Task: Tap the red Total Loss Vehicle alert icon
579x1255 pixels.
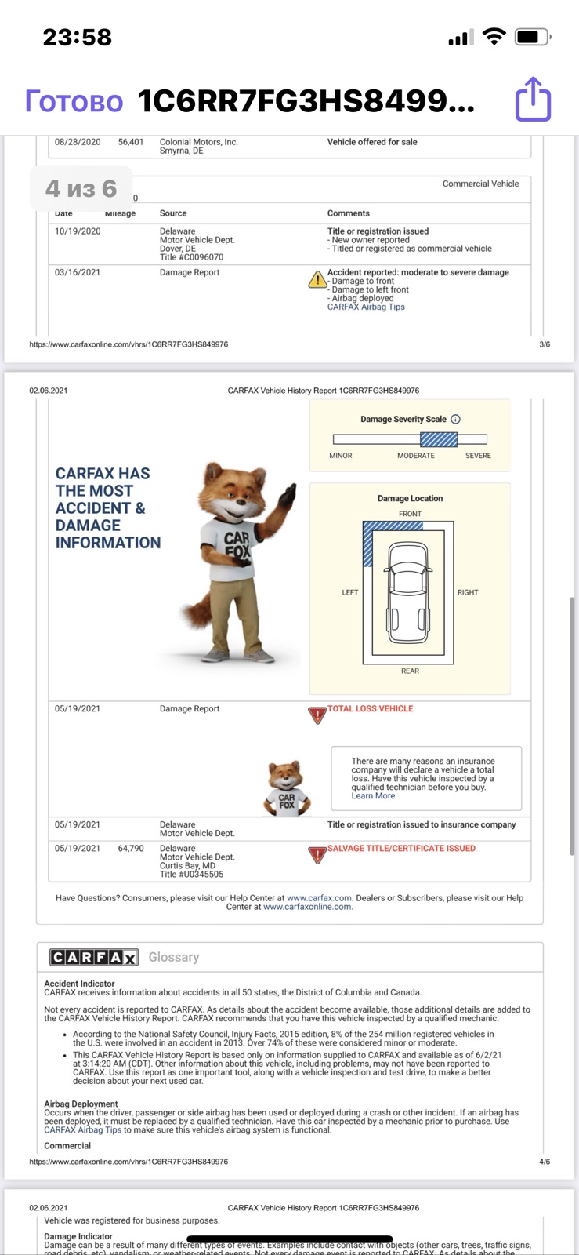Action: [x=317, y=715]
